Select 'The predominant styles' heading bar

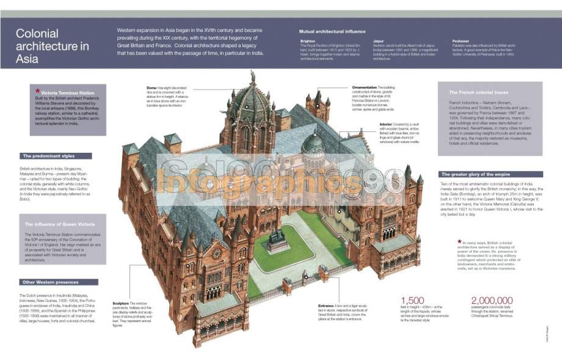[x=56, y=156]
